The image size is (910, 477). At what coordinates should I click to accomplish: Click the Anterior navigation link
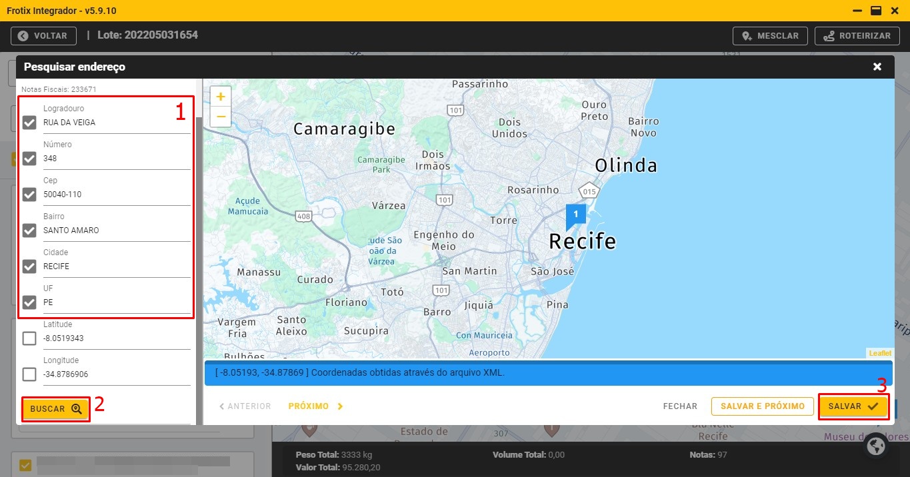coord(245,406)
